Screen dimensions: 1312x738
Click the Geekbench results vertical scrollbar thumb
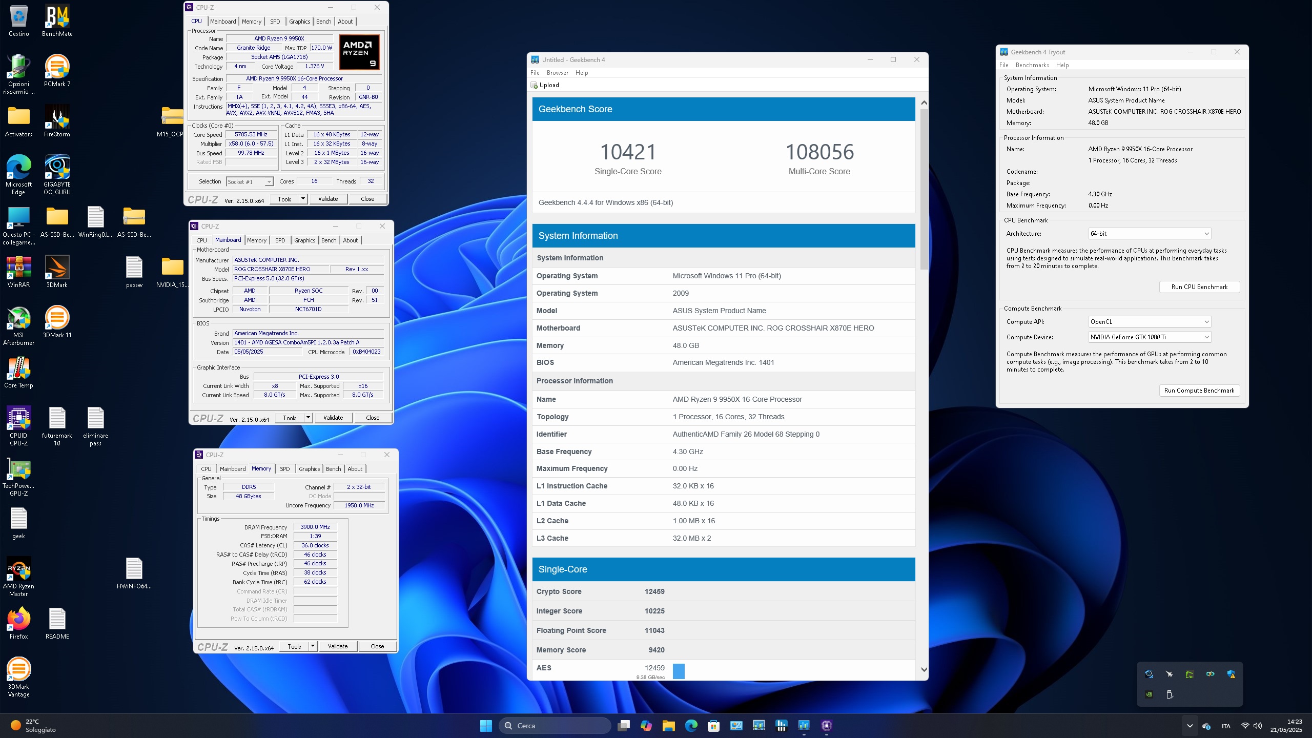coord(924,190)
